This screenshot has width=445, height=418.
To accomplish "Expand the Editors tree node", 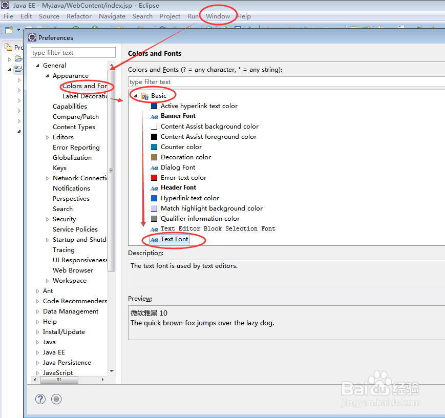I will 48,137.
